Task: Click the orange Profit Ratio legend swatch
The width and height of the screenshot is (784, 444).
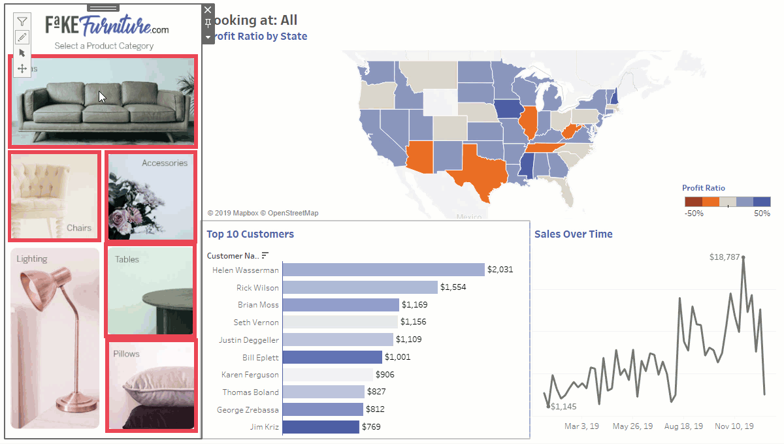Action: point(710,202)
